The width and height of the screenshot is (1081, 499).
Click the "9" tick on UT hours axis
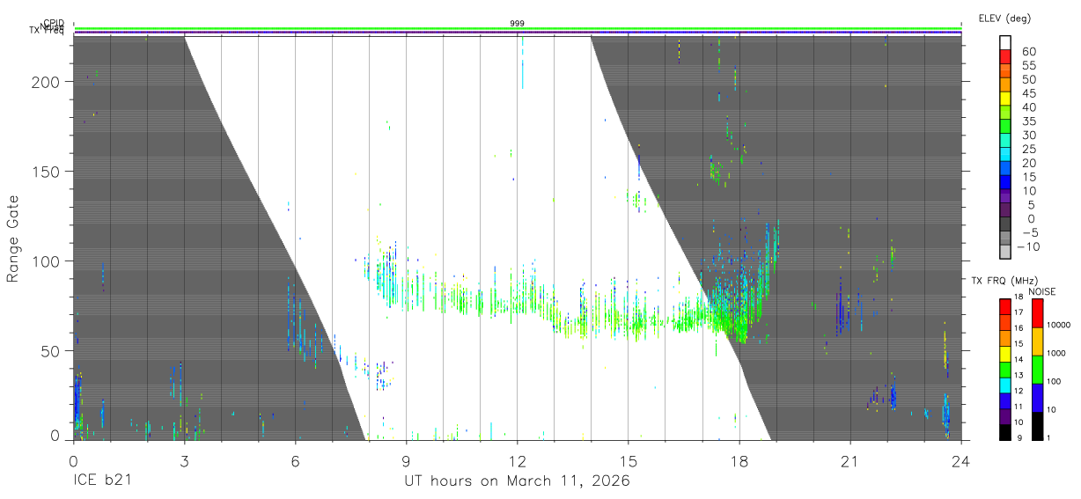click(406, 461)
